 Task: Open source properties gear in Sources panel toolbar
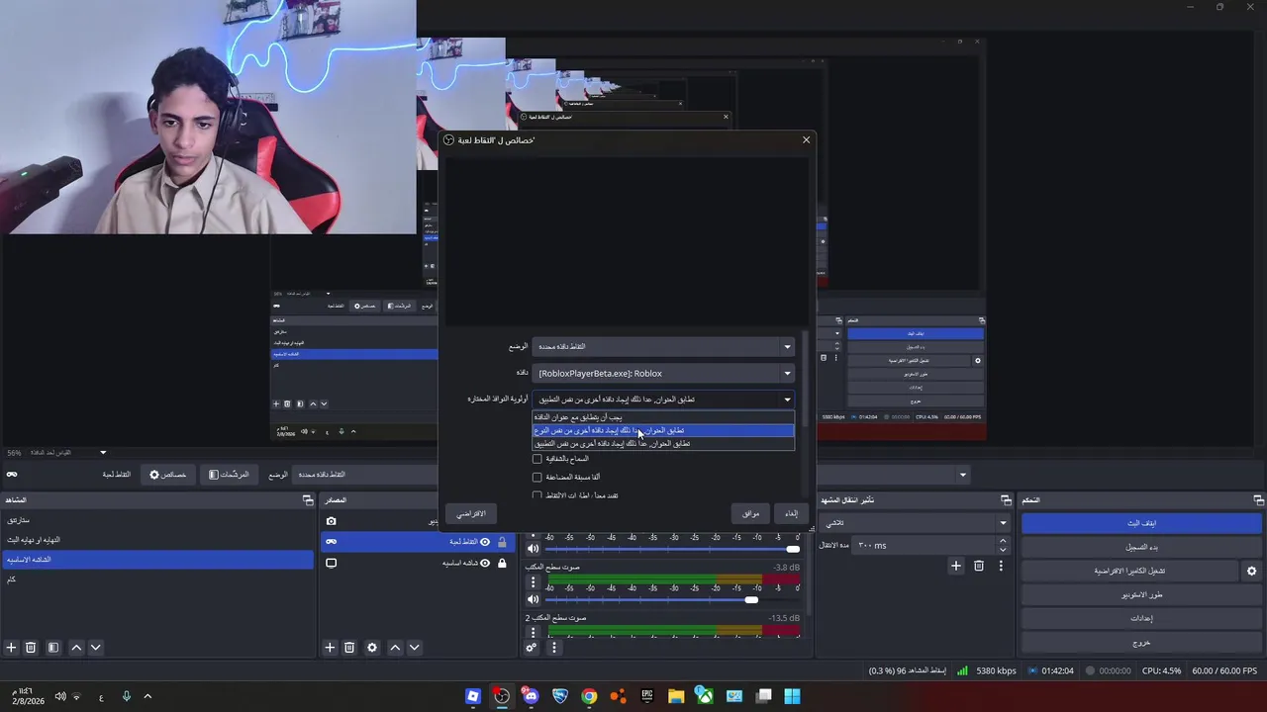pos(372,648)
